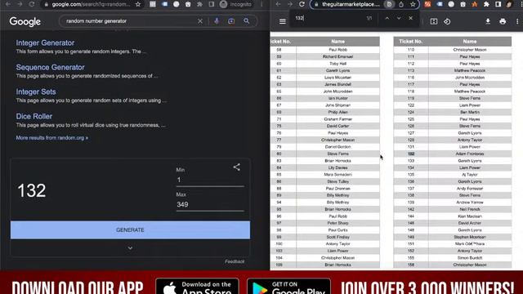Viewport: 523px width, 294px height.
Task: Click the fit-to-page icon in PDF toolbar
Action: [x=434, y=21]
